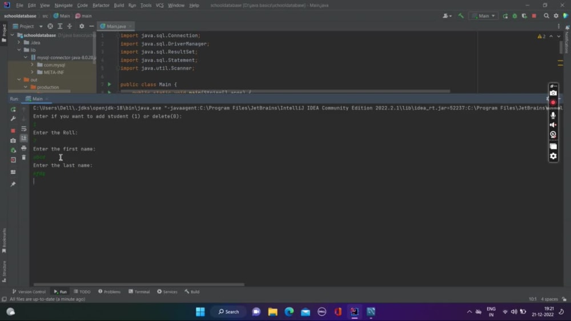Screen dimensions: 571x321
Task: Open the Build tool window
Action: [192, 291]
